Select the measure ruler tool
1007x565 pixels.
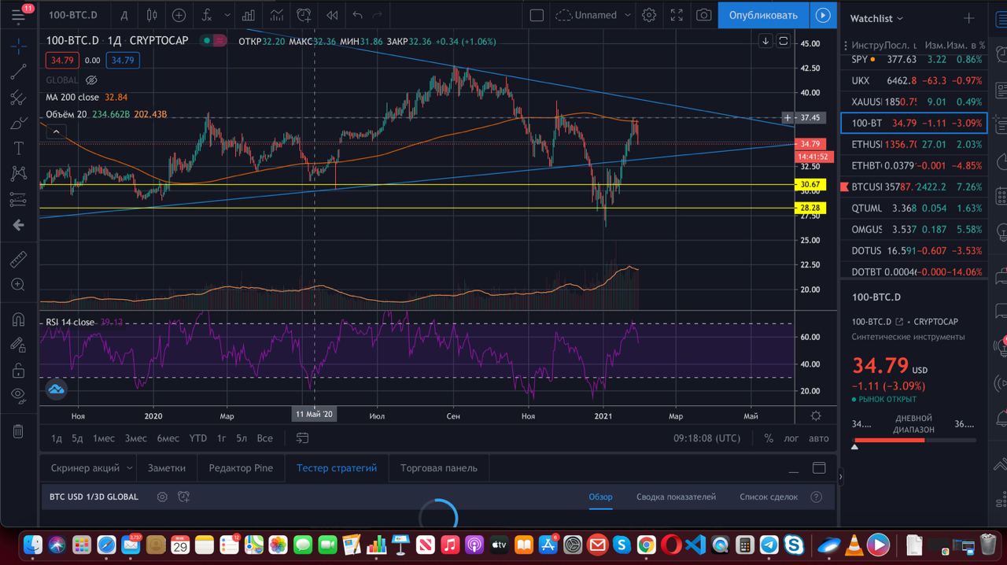pyautogui.click(x=18, y=259)
